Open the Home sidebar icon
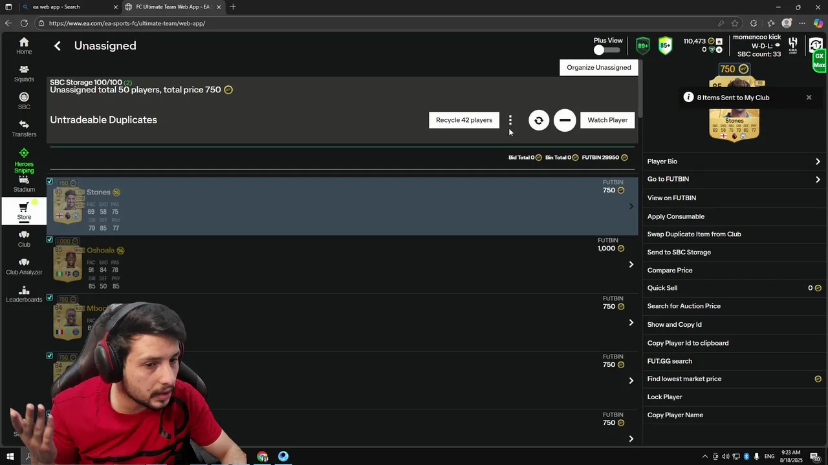 (x=24, y=46)
